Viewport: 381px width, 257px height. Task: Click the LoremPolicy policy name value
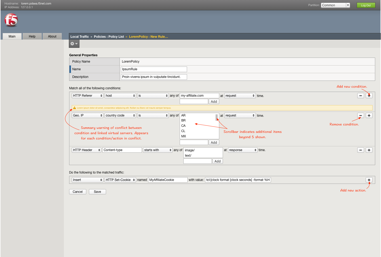click(x=131, y=62)
